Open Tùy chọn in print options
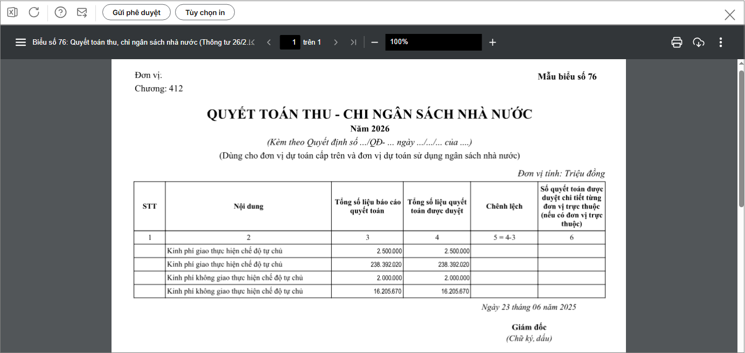The image size is (745, 353). pyautogui.click(x=205, y=12)
